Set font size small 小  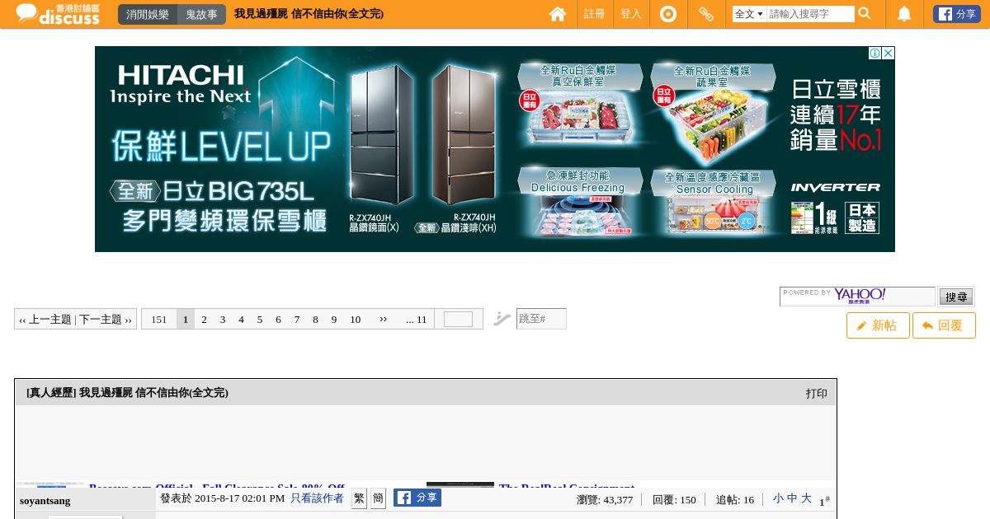[x=778, y=498]
